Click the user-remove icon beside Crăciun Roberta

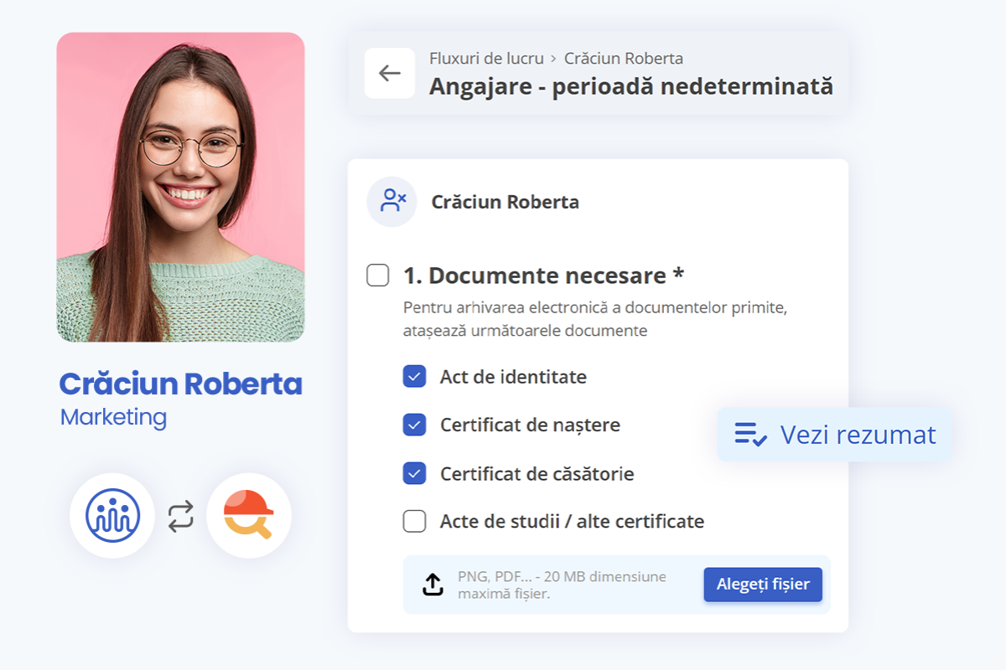tap(392, 202)
